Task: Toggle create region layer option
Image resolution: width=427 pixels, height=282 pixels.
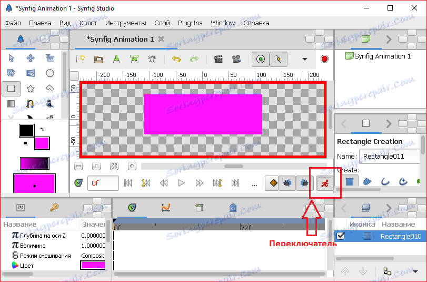Action: coord(368,182)
